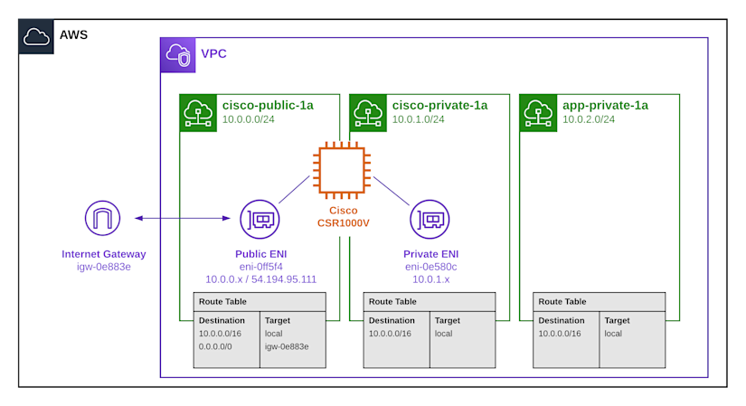Screen dimensions: 746x406
Task: Click the 10.0.0.0/24 CIDR text
Action: pyautogui.click(x=249, y=119)
